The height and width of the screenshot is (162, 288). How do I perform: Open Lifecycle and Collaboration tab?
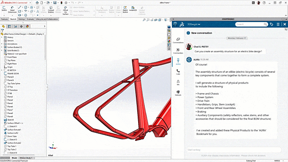(x=47, y=19)
